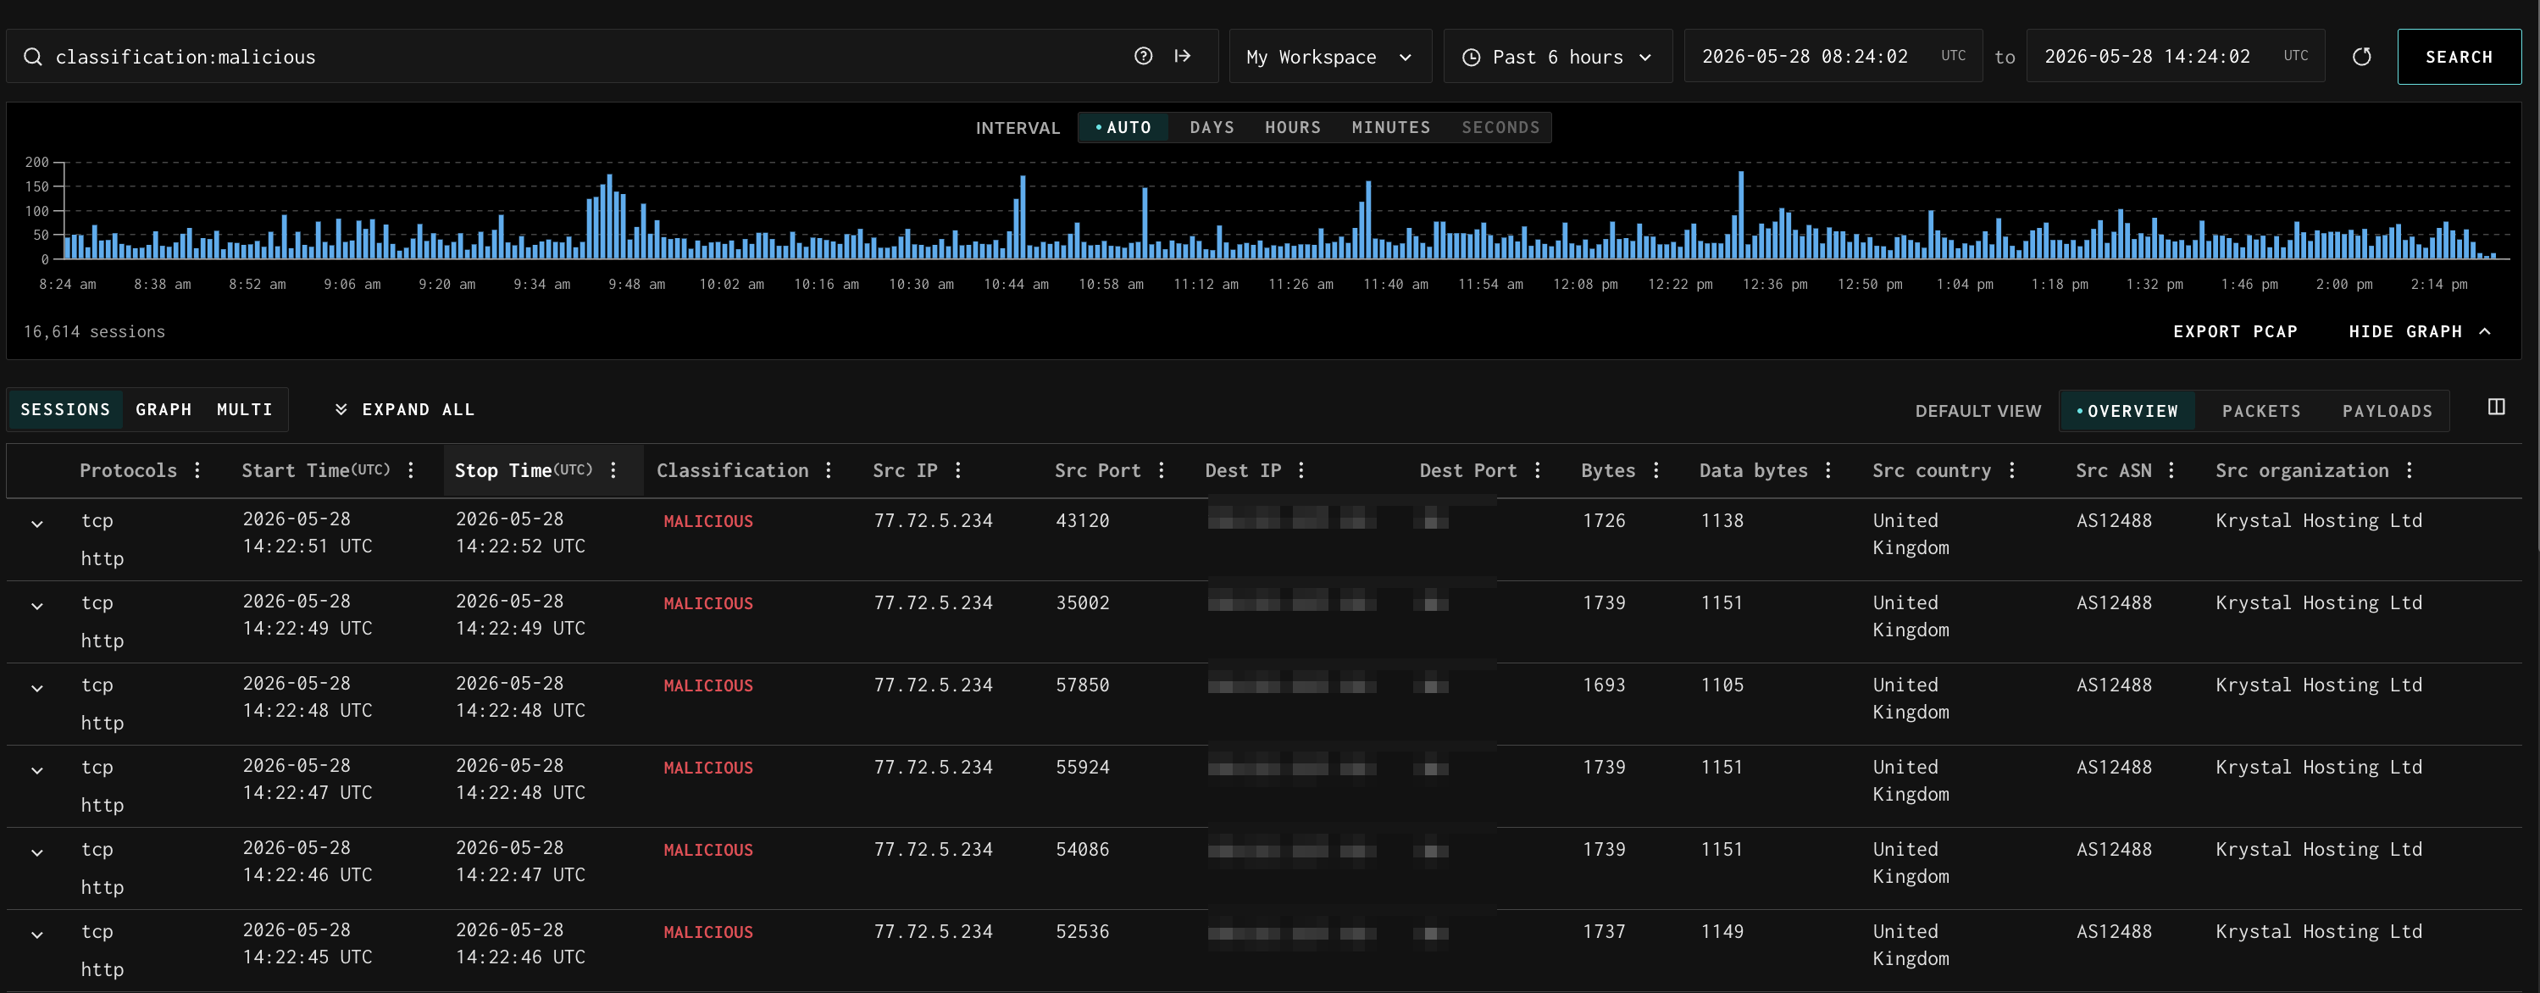Click the start time 2026-05-28 08:24:02 field
Screen dimensions: 2540x993
(1833, 56)
